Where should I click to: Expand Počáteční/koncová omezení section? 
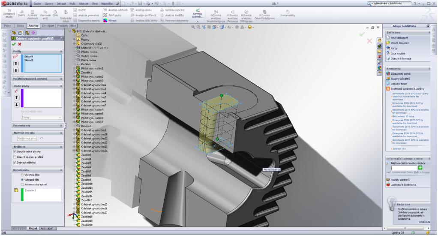(x=60, y=79)
